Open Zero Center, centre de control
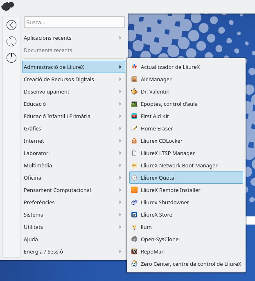255x281 pixels. [191, 264]
